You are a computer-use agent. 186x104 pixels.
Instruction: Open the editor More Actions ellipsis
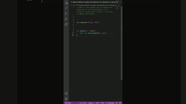(x=120, y=2)
